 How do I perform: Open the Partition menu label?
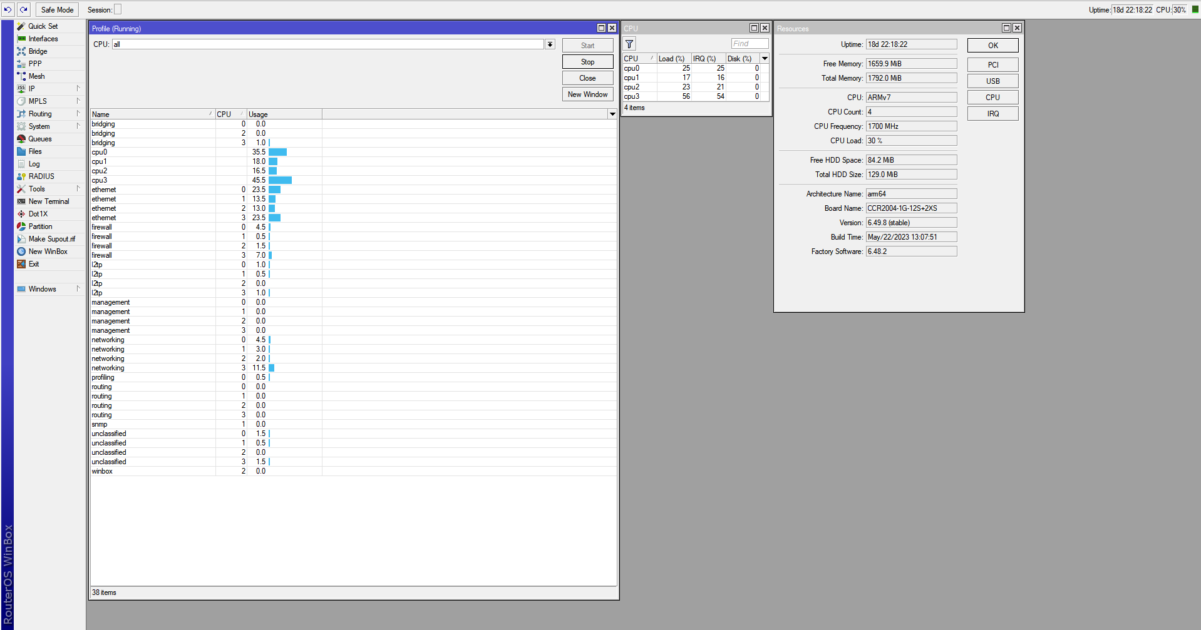click(x=41, y=226)
